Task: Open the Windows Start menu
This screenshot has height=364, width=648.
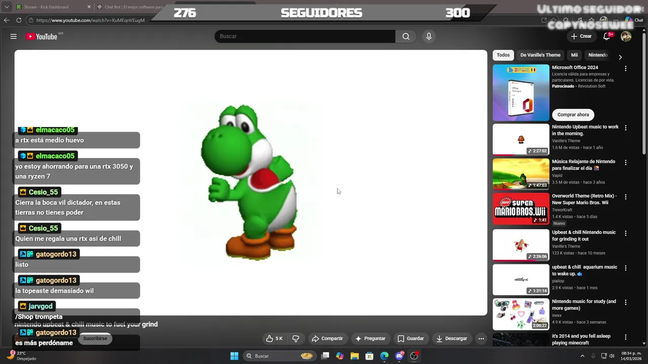Action: [x=234, y=356]
